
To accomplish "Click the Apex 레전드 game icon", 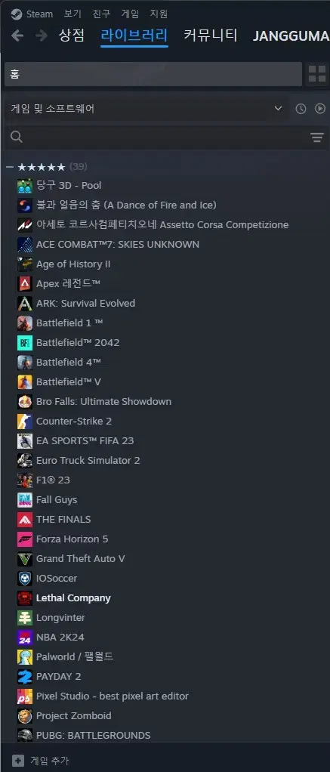I will coord(25,283).
